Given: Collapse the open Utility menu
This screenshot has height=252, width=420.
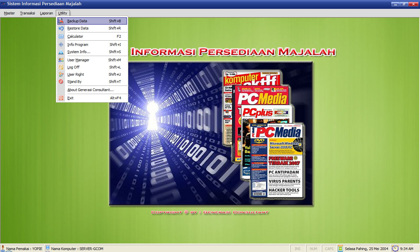Looking at the screenshot, I should click(62, 13).
